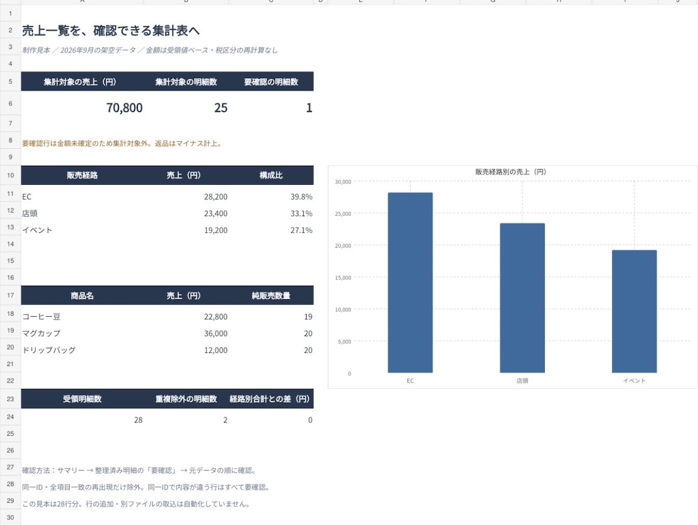
Task: Select the 販売経路 table header
Action: click(x=82, y=175)
